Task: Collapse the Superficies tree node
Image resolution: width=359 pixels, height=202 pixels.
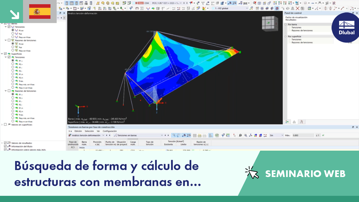Action: point(2,54)
